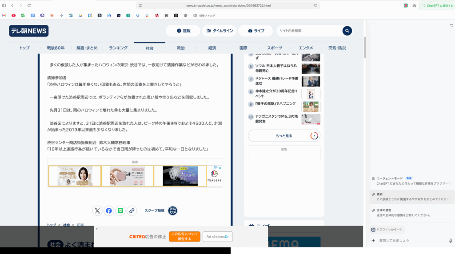This screenshot has height=254, width=455.
Task: Expand もっと見る ranking list
Action: pyautogui.click(x=284, y=135)
